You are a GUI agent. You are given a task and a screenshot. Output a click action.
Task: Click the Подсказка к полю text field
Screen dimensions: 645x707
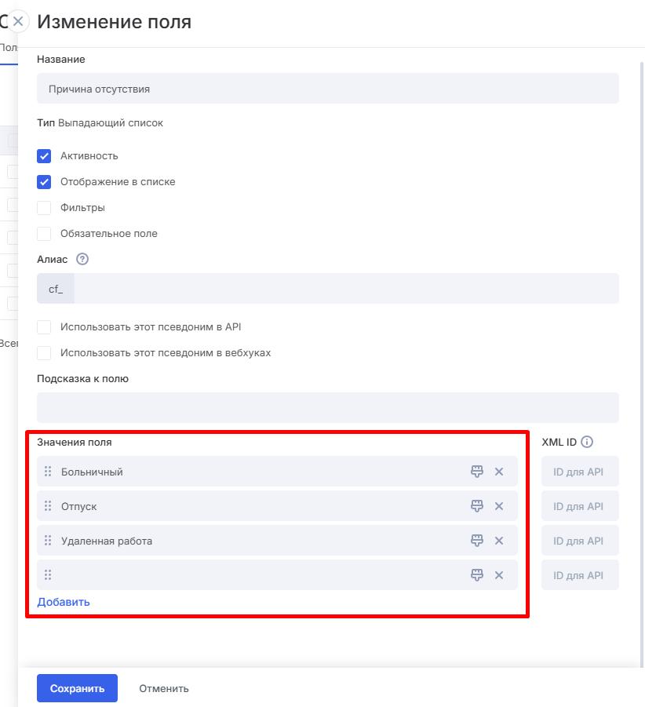click(x=327, y=407)
